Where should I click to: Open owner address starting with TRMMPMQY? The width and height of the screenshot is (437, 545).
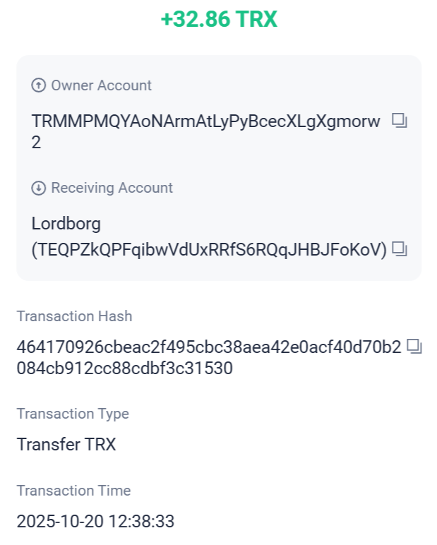coord(205,121)
